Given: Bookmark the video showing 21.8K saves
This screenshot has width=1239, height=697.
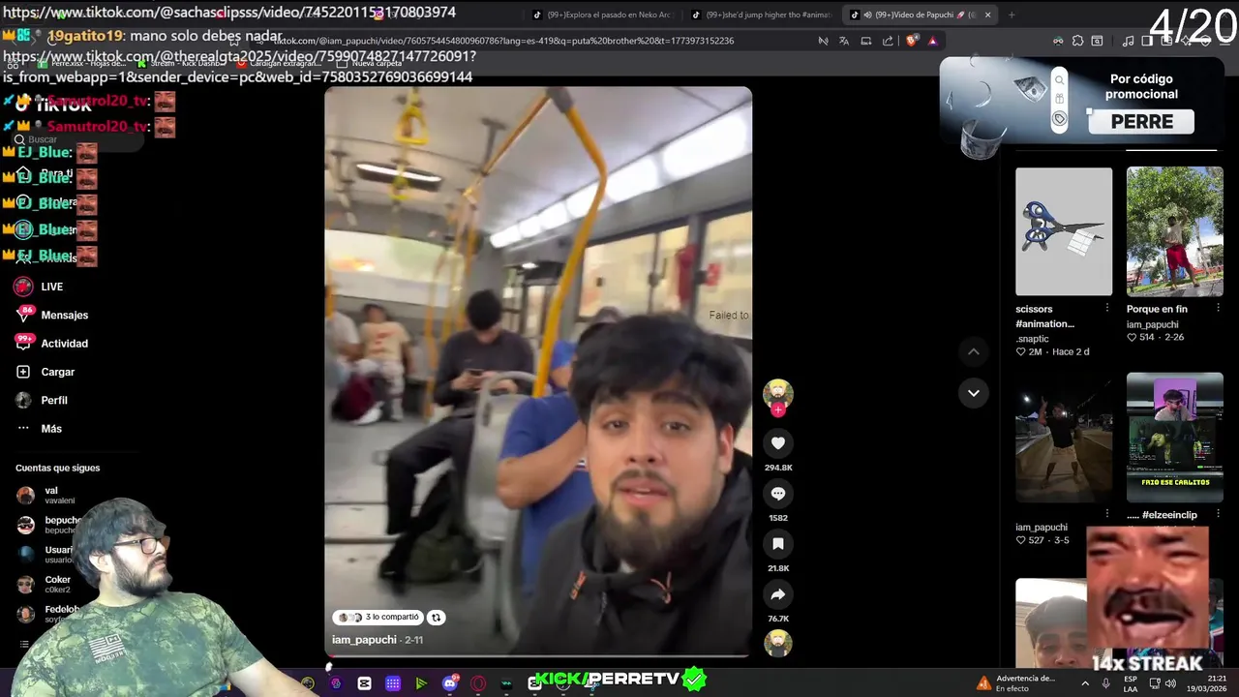Looking at the screenshot, I should (x=777, y=544).
